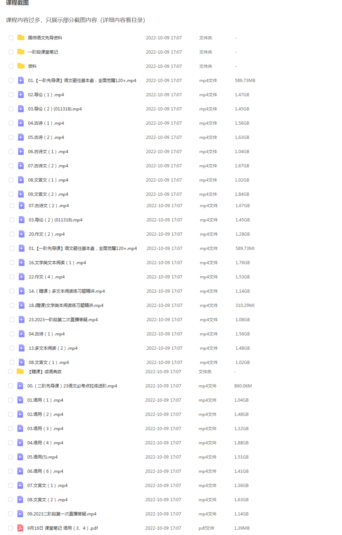The width and height of the screenshot is (342, 535).
Task: Select the checkbox for 09.2023二阶段第一次直播答疑.mp4
Action: click(x=11, y=514)
